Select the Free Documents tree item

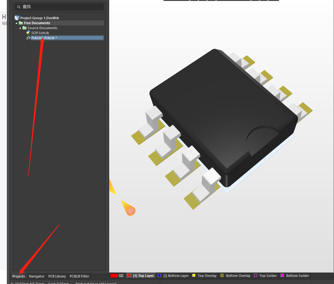[37, 23]
